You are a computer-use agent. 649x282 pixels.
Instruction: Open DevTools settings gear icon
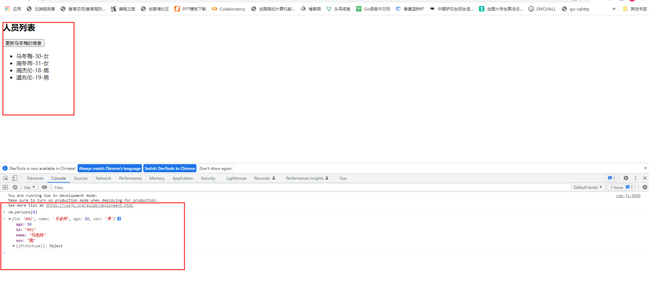point(626,178)
